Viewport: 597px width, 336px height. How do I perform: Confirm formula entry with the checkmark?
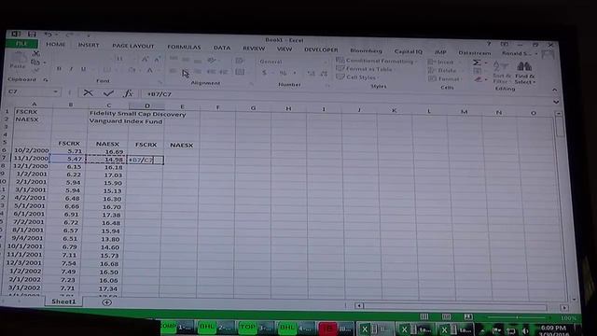point(108,93)
